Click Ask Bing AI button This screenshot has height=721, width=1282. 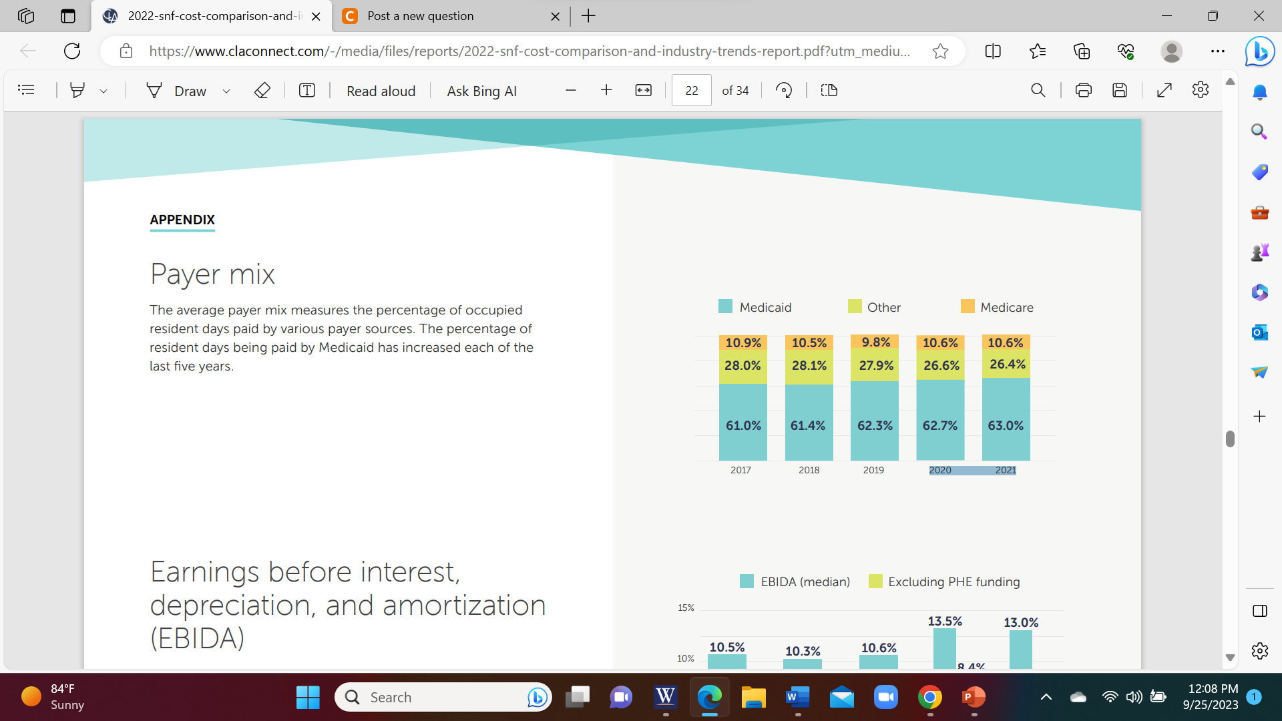(x=481, y=91)
